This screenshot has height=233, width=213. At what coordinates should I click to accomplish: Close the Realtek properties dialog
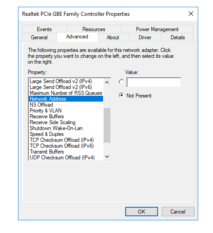coord(191,14)
